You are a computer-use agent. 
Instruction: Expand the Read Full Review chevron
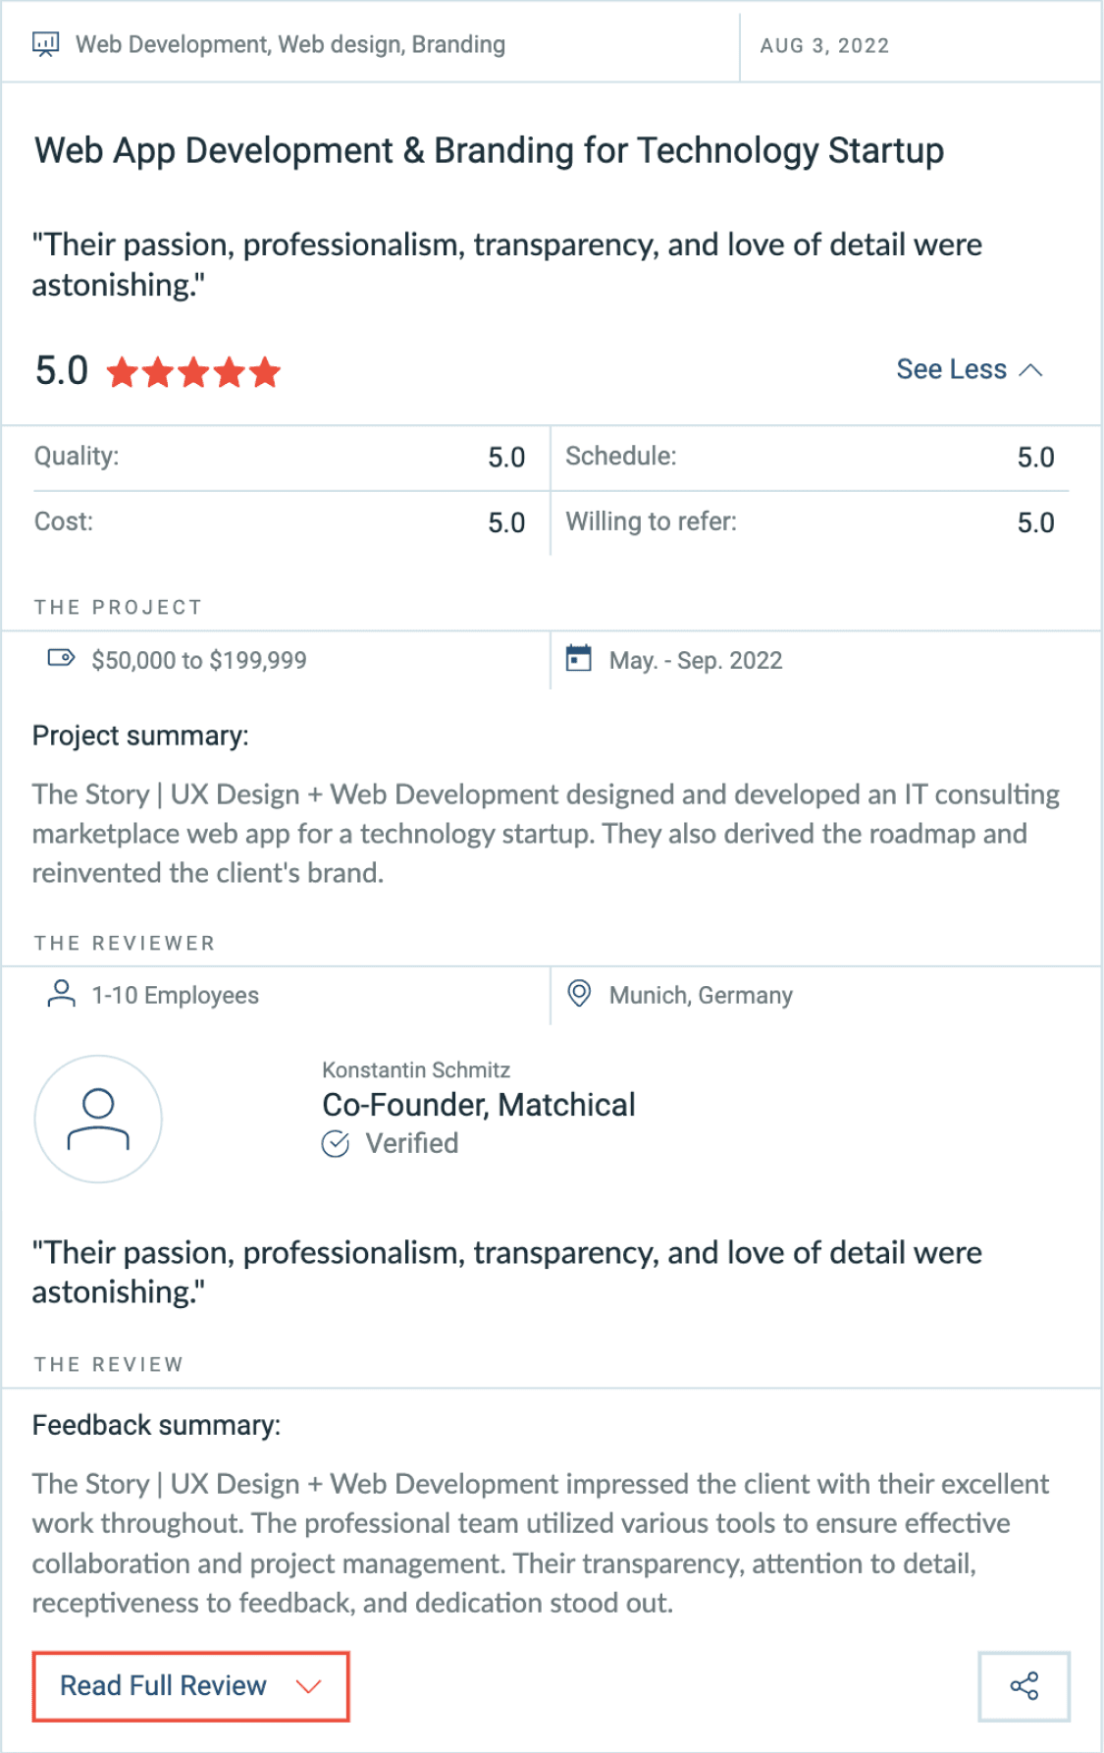pyautogui.click(x=309, y=1685)
